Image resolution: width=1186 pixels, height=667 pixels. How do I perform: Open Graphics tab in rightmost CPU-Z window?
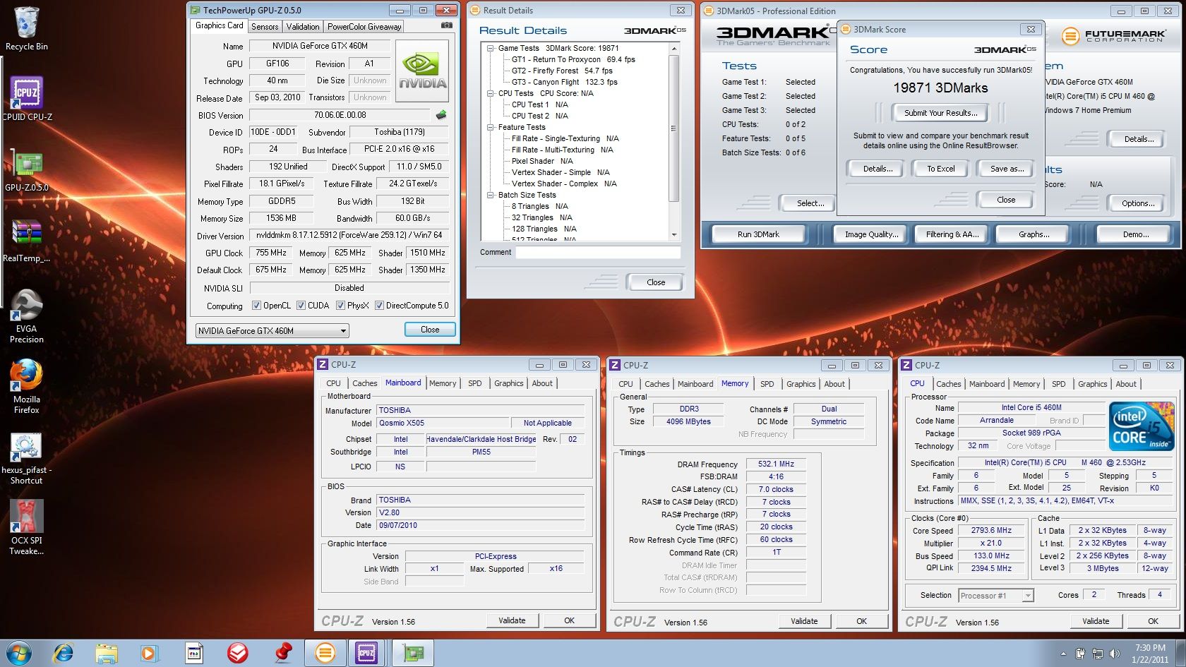point(1092,384)
